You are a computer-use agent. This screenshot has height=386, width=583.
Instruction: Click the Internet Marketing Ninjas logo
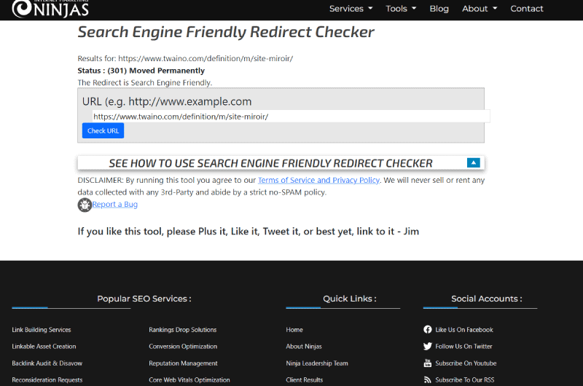click(x=50, y=9)
